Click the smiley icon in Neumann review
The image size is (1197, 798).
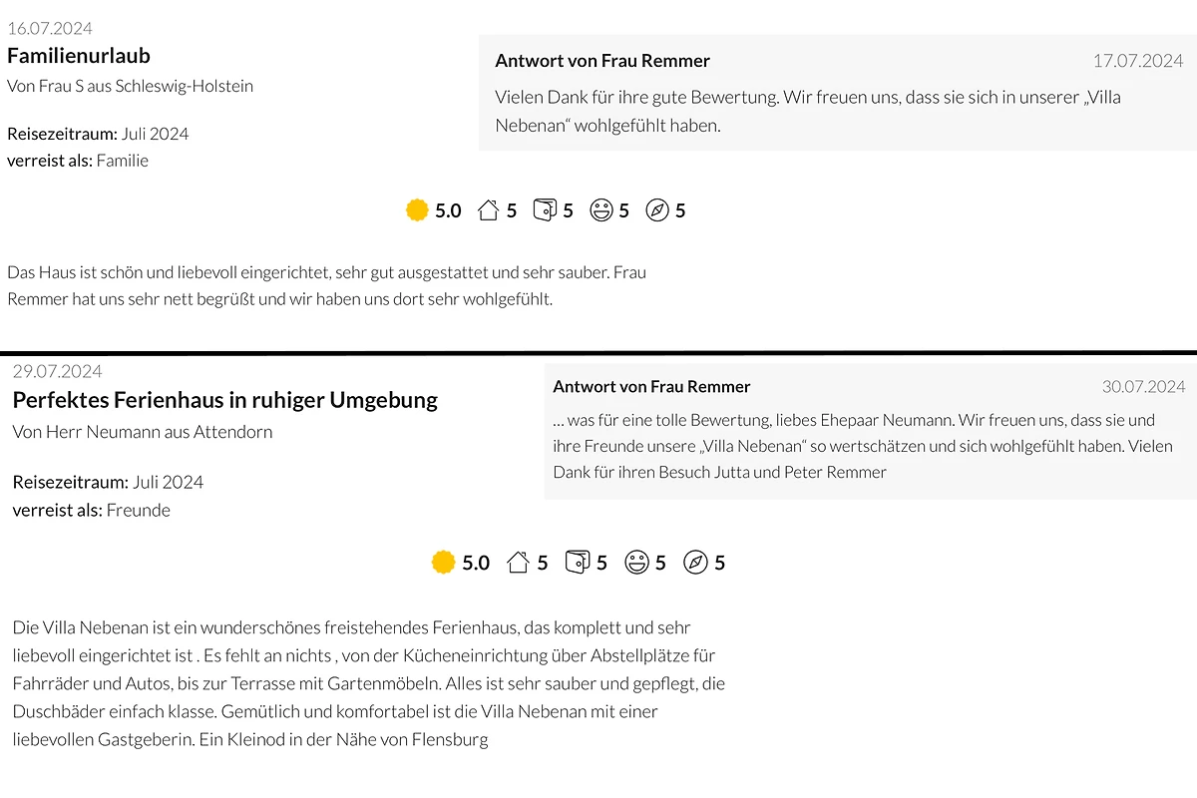click(x=636, y=563)
